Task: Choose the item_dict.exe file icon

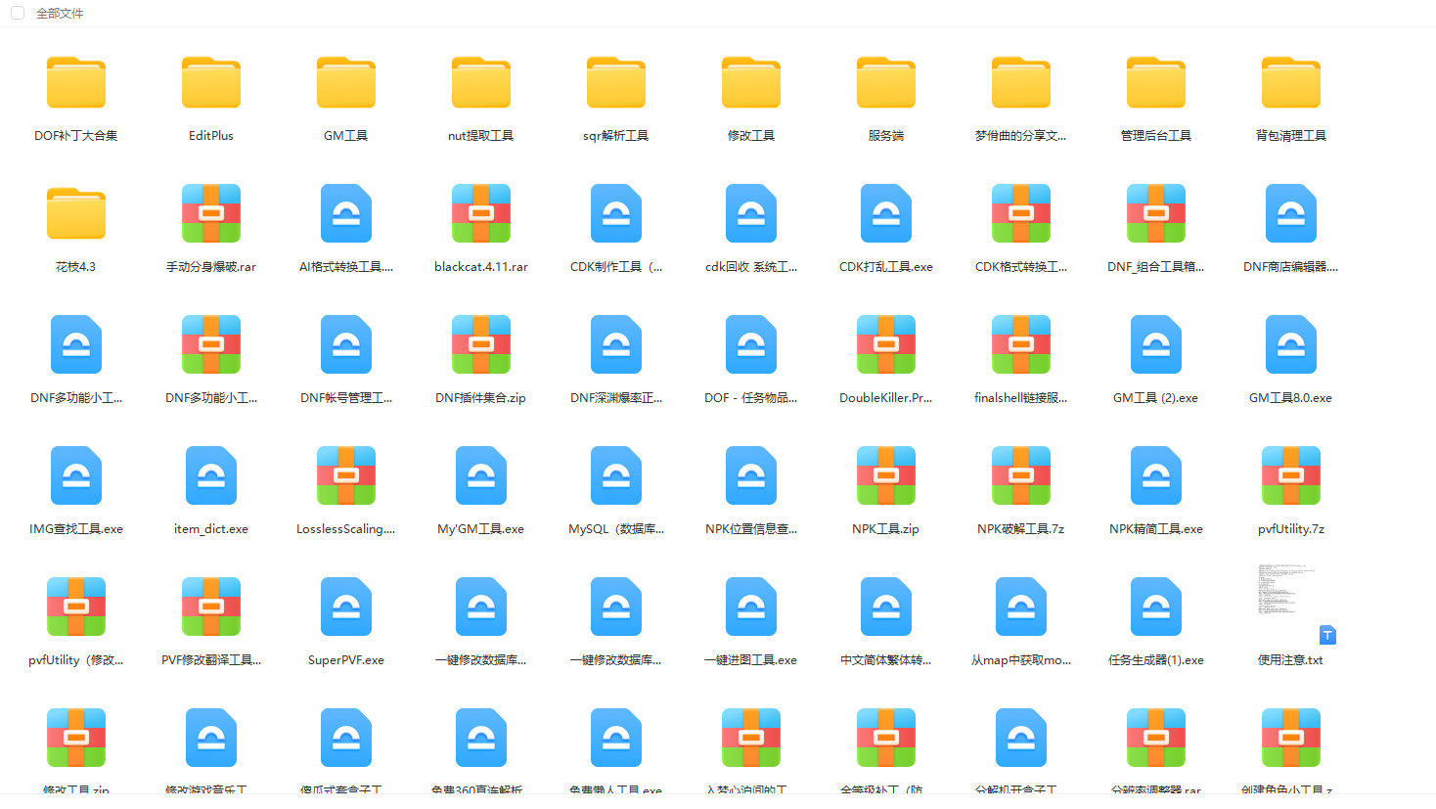Action: pyautogui.click(x=211, y=476)
